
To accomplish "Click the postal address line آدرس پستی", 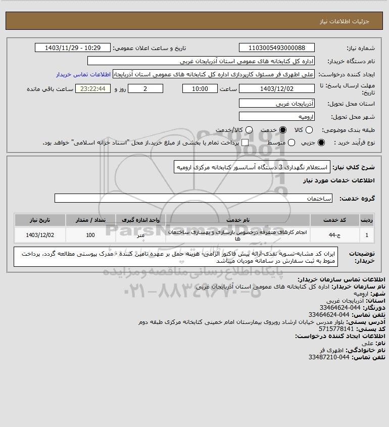I will [262, 321].
